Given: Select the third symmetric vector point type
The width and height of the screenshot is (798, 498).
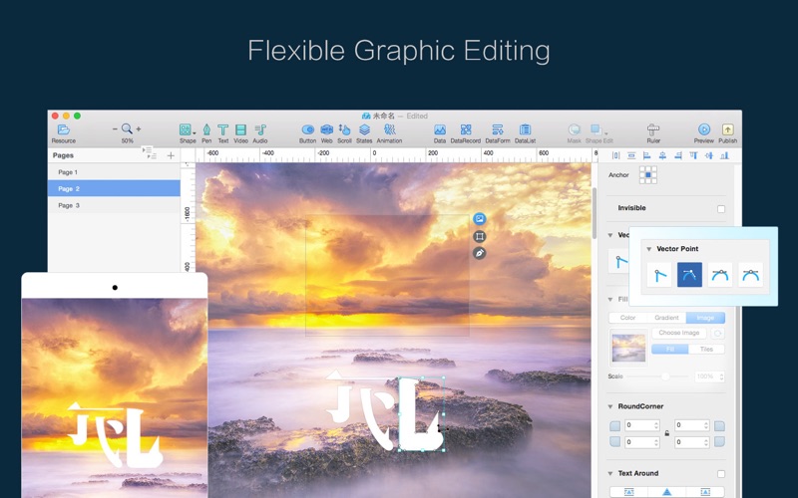Looking at the screenshot, I should [719, 275].
